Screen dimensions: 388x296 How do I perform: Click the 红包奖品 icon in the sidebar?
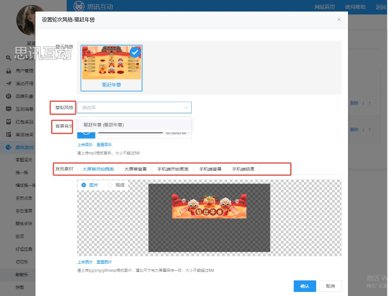pos(9,121)
